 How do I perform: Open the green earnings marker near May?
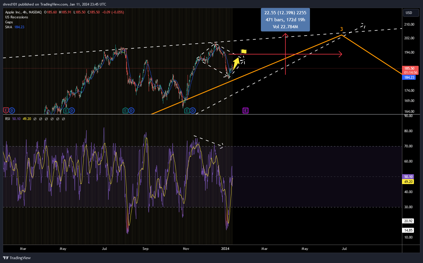click(x=66, y=110)
